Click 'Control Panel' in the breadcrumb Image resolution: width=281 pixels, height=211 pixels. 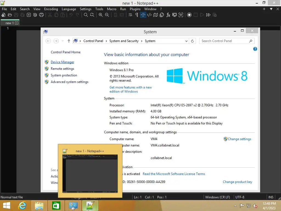click(93, 41)
